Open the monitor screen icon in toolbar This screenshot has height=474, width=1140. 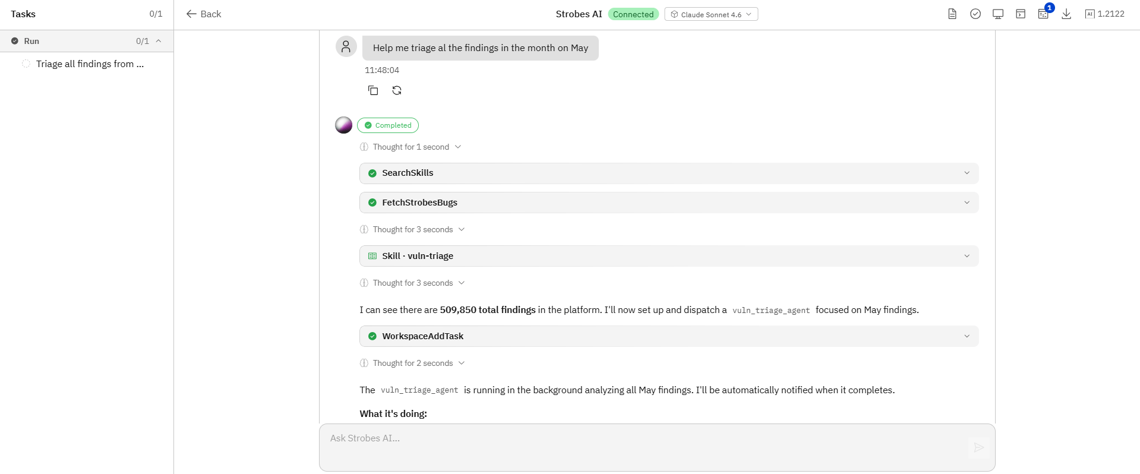[x=998, y=14]
